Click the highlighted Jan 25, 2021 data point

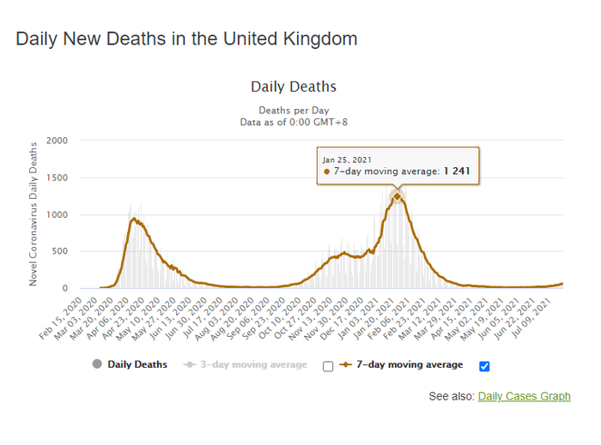398,196
